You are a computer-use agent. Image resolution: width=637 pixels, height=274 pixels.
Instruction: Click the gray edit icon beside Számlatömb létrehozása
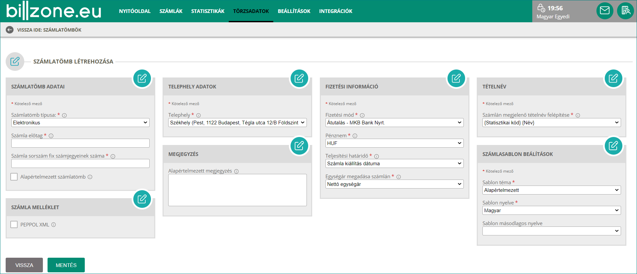(15, 62)
